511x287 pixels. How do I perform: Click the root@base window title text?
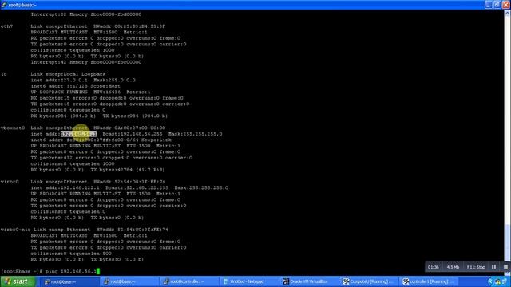[22, 5]
